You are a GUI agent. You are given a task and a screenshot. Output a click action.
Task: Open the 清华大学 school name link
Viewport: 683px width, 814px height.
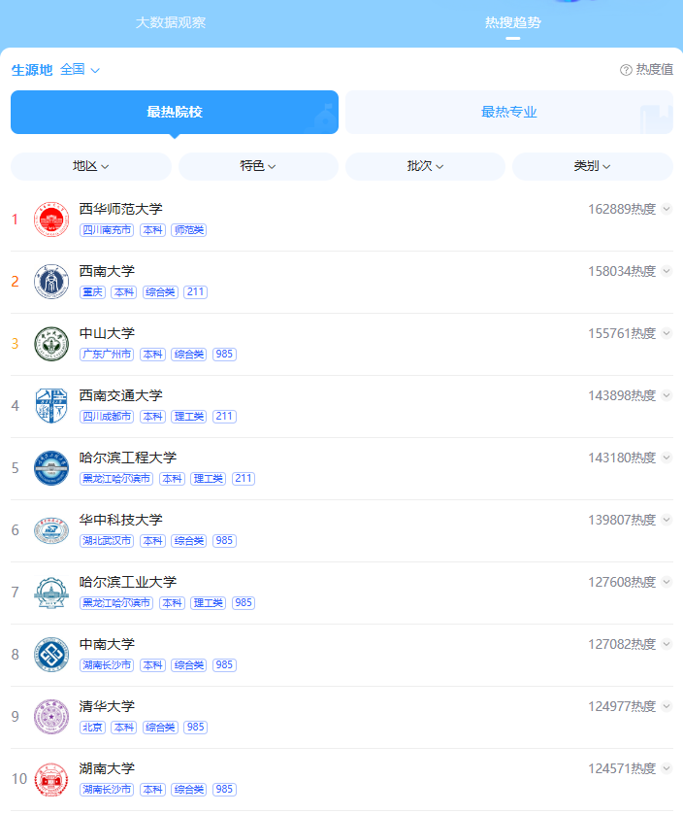107,706
